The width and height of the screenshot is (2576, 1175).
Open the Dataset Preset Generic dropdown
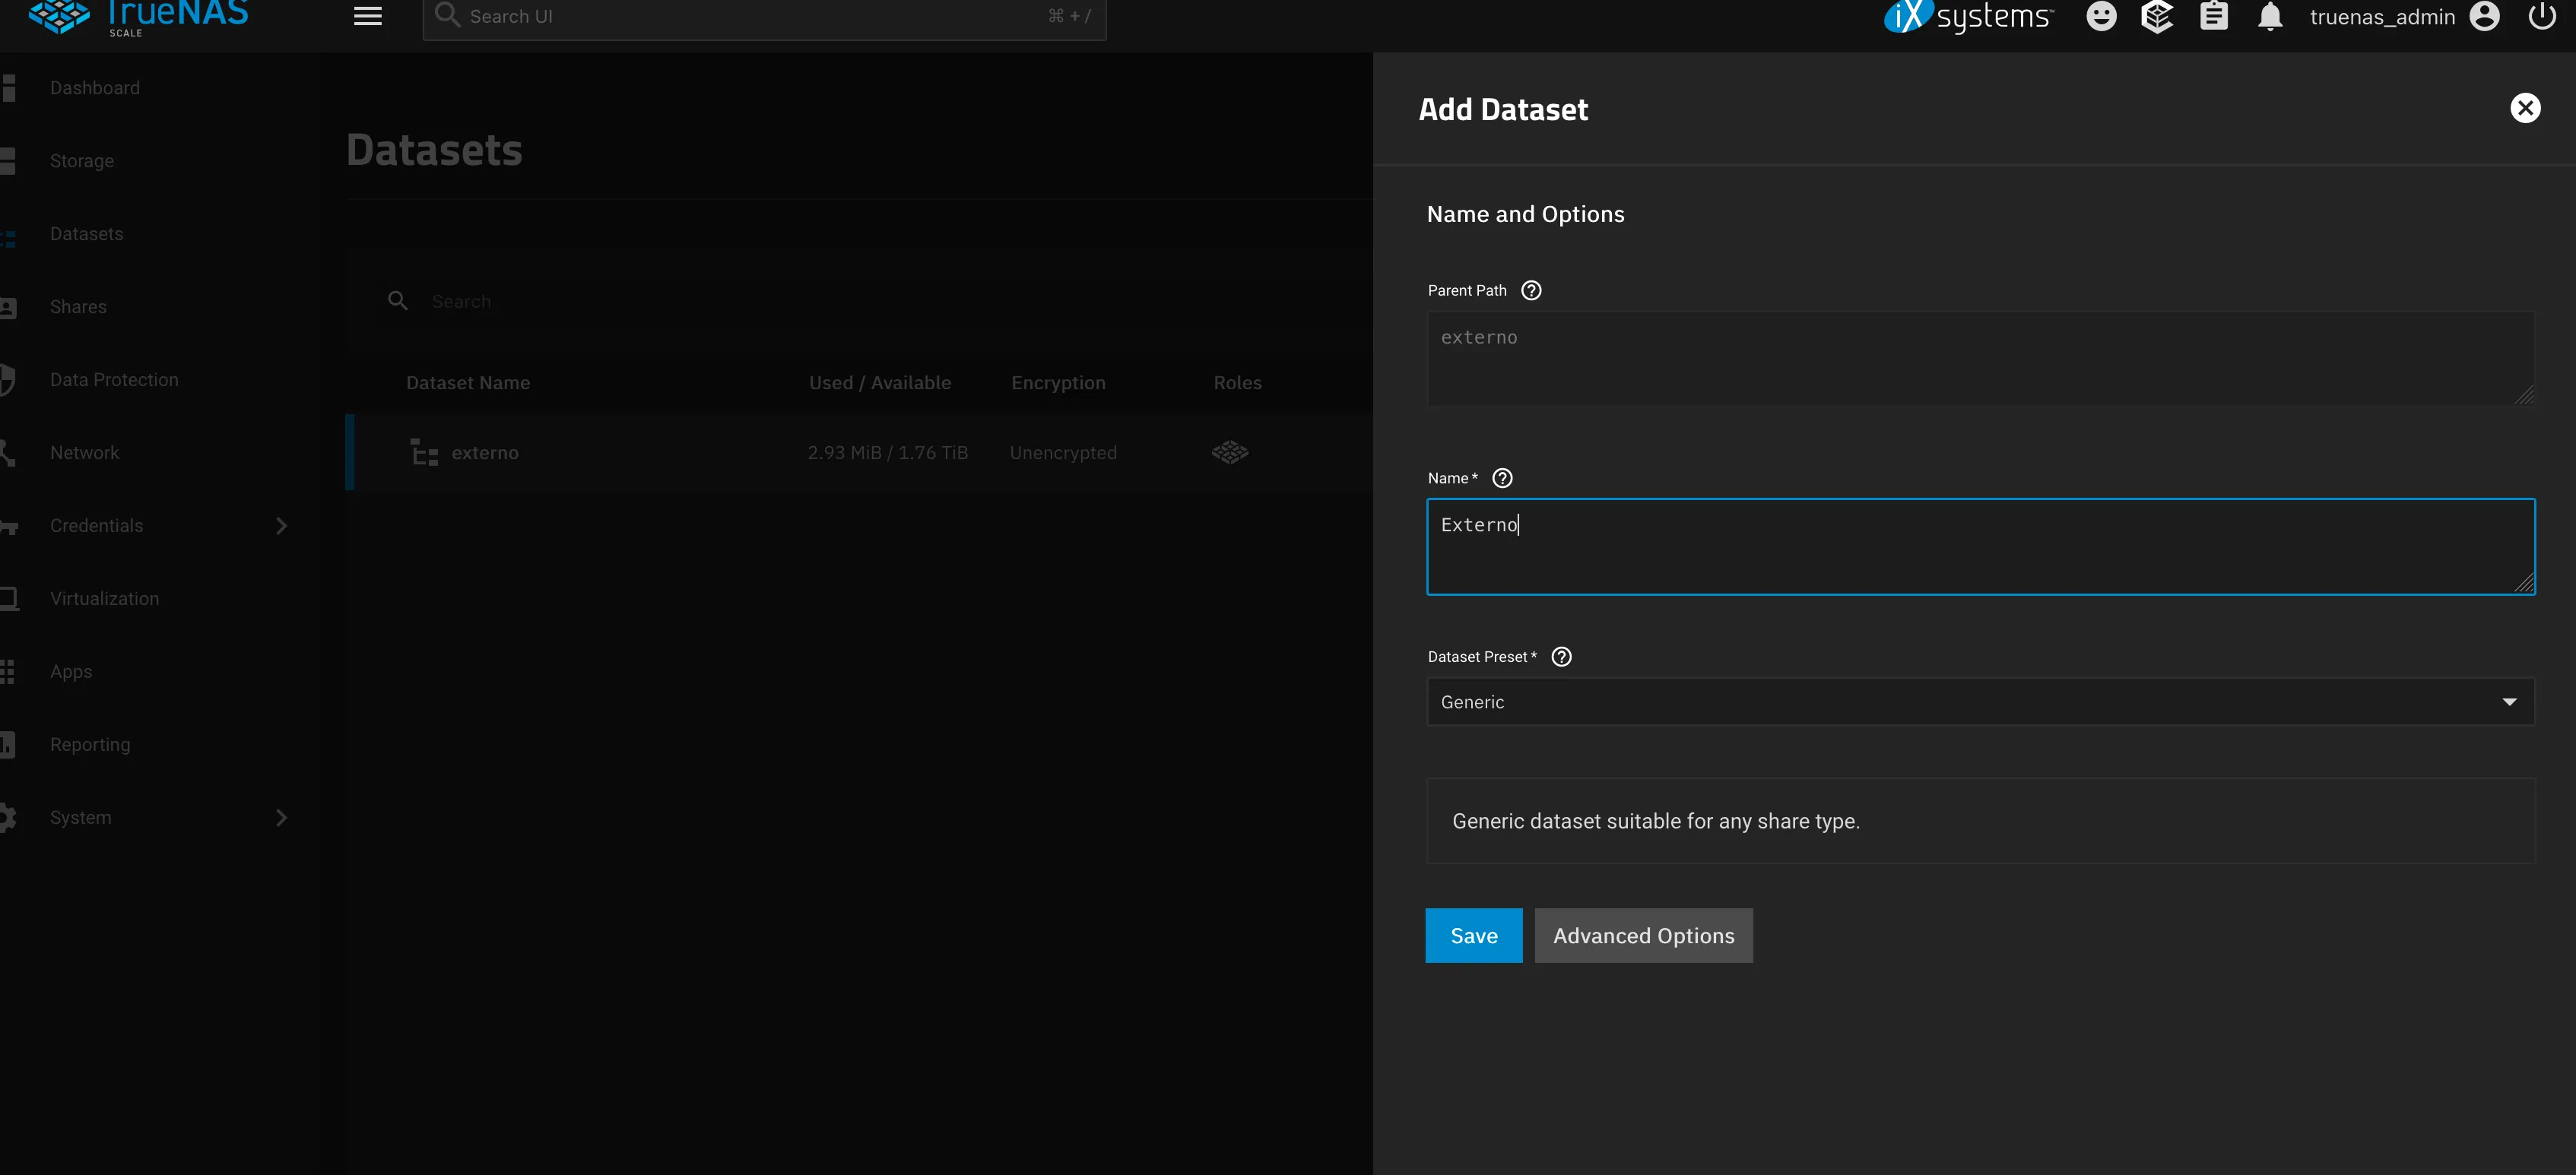coord(1979,702)
